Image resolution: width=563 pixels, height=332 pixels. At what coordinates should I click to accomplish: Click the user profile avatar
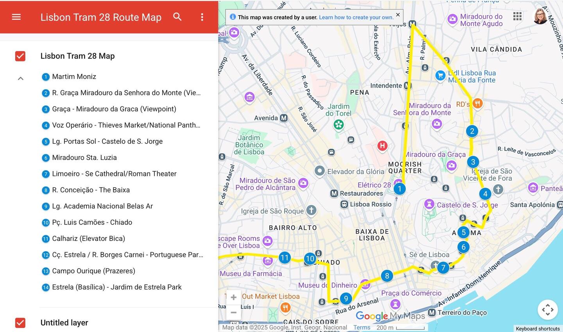[x=540, y=16]
